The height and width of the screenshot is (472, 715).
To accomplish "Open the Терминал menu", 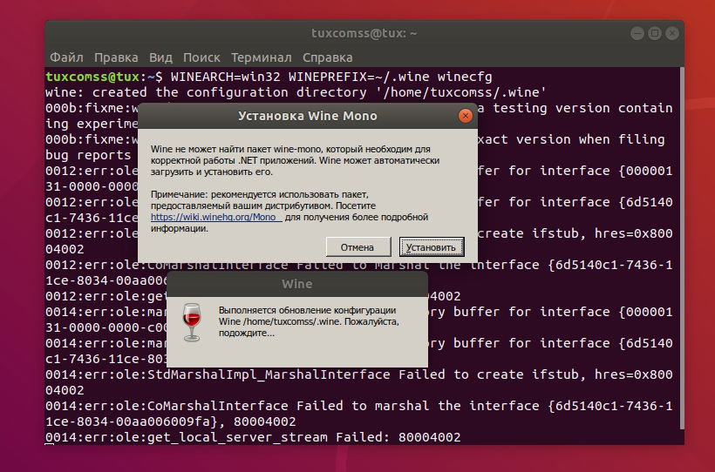I will point(262,57).
